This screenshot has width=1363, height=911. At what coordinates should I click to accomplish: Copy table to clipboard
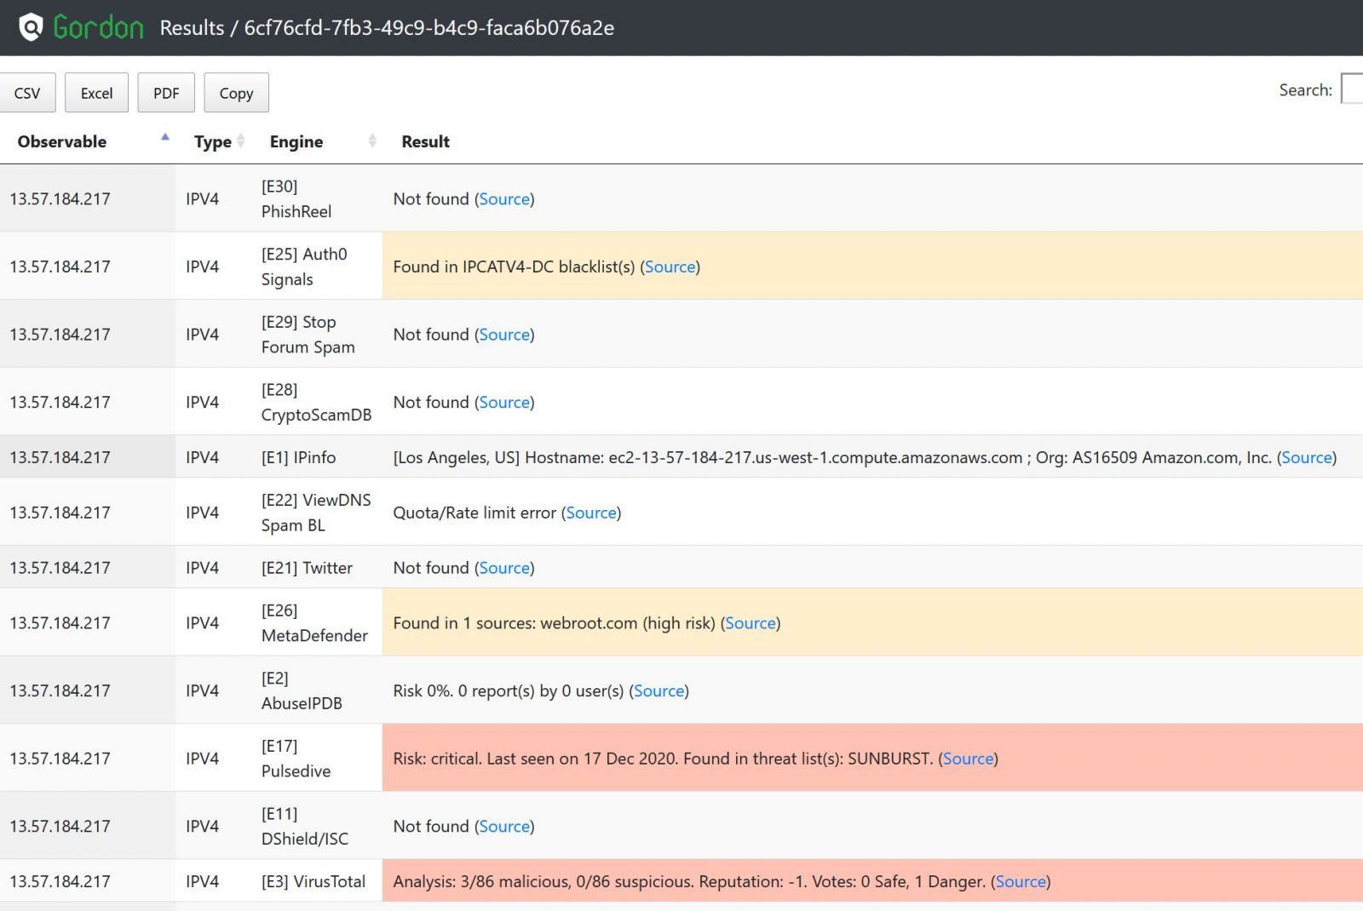[x=236, y=93]
